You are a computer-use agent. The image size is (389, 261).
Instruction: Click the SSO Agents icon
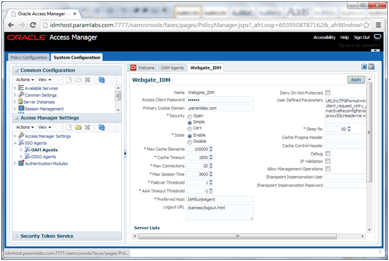point(21,143)
